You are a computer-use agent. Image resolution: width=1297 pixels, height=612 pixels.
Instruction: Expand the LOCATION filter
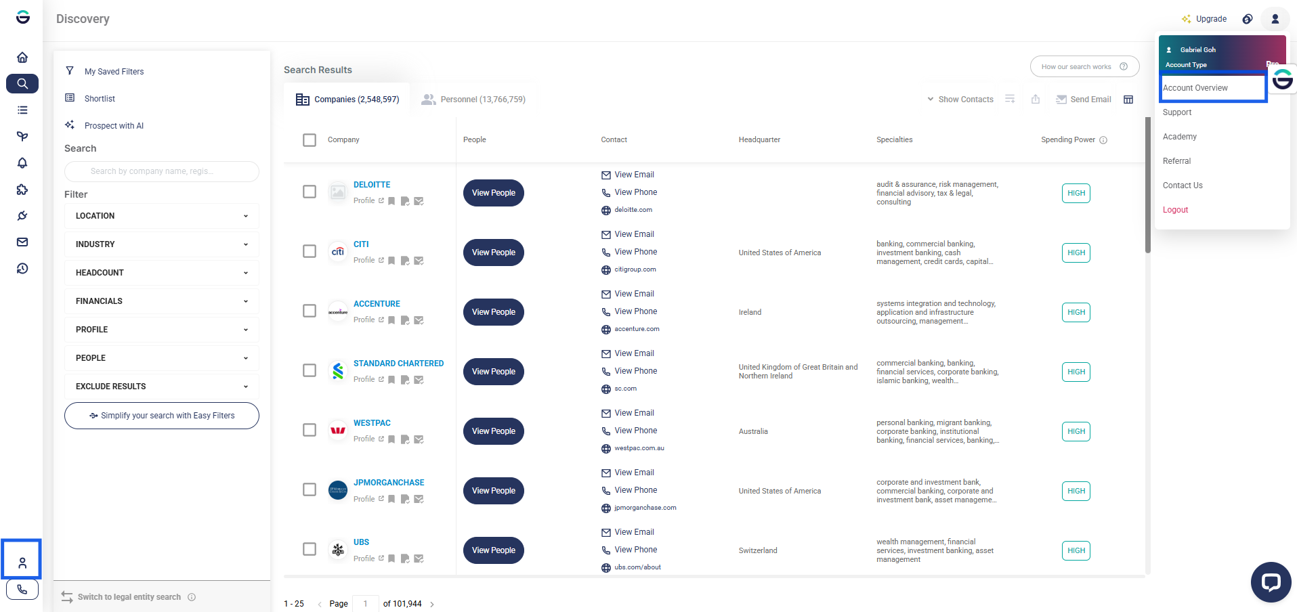tap(161, 216)
